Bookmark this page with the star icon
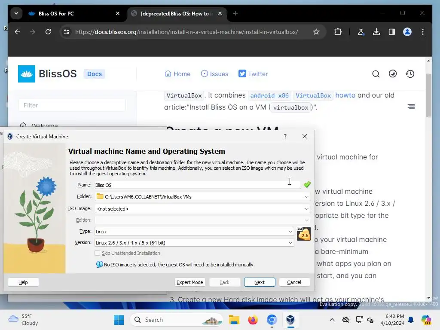 click(316, 32)
